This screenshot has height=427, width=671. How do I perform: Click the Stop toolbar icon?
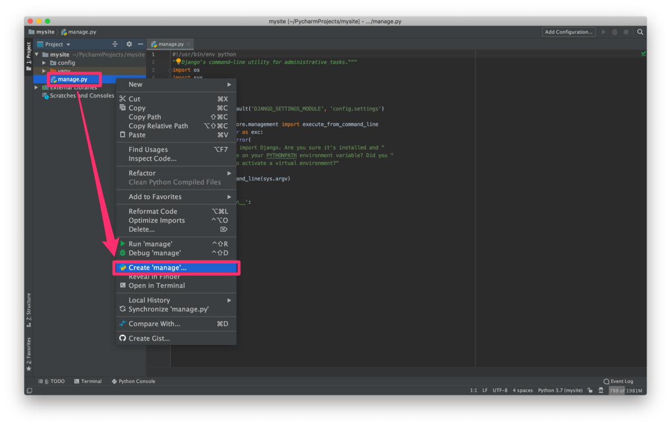click(x=626, y=32)
